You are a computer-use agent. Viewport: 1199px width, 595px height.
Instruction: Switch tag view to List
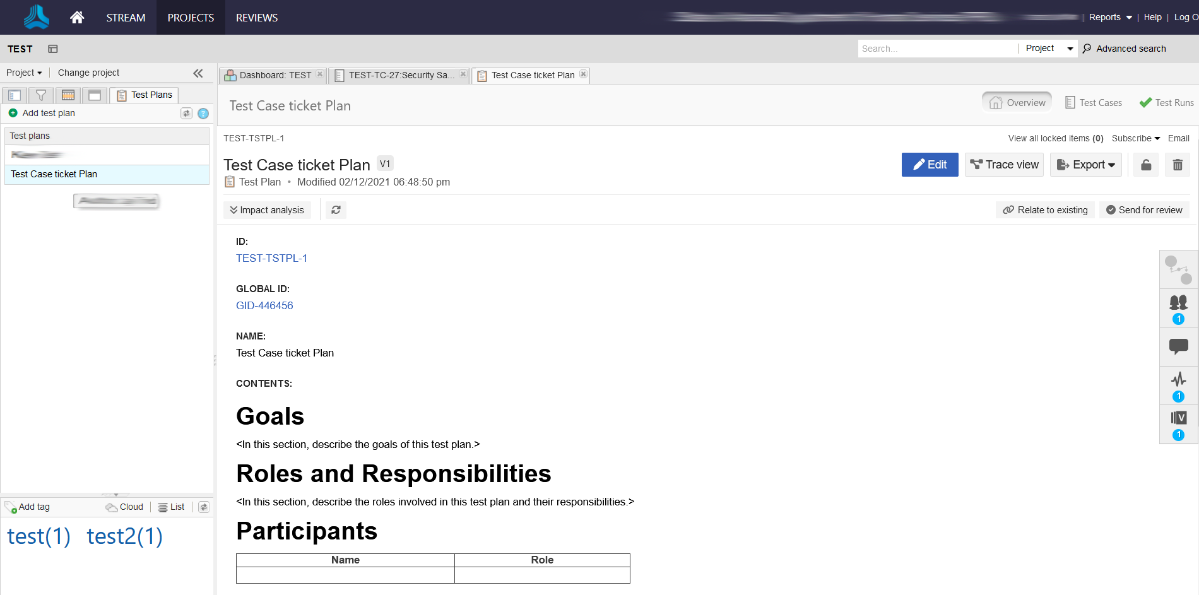(171, 507)
